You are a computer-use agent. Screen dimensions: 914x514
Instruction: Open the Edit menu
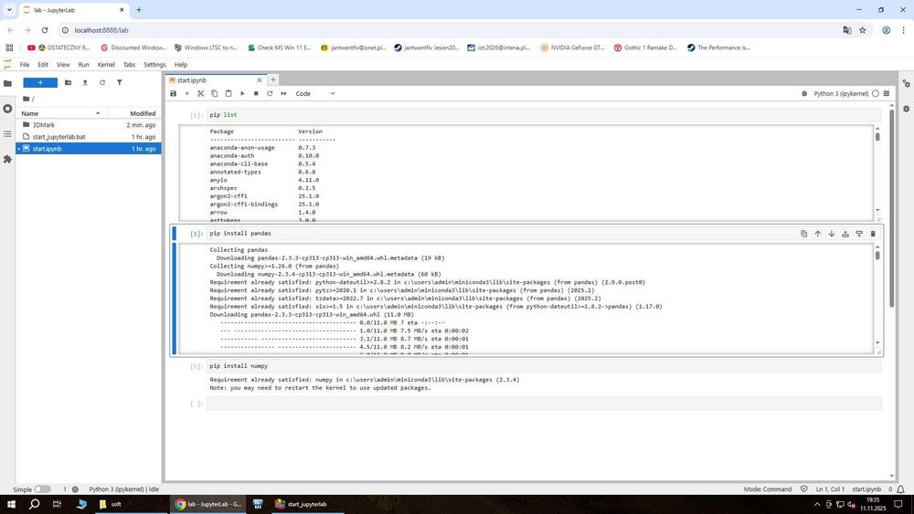[x=43, y=65]
